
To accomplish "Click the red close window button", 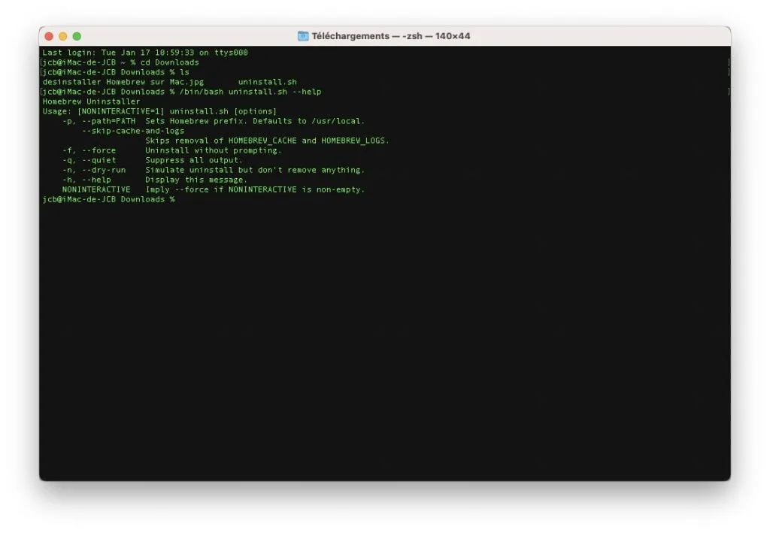I will pyautogui.click(x=48, y=35).
